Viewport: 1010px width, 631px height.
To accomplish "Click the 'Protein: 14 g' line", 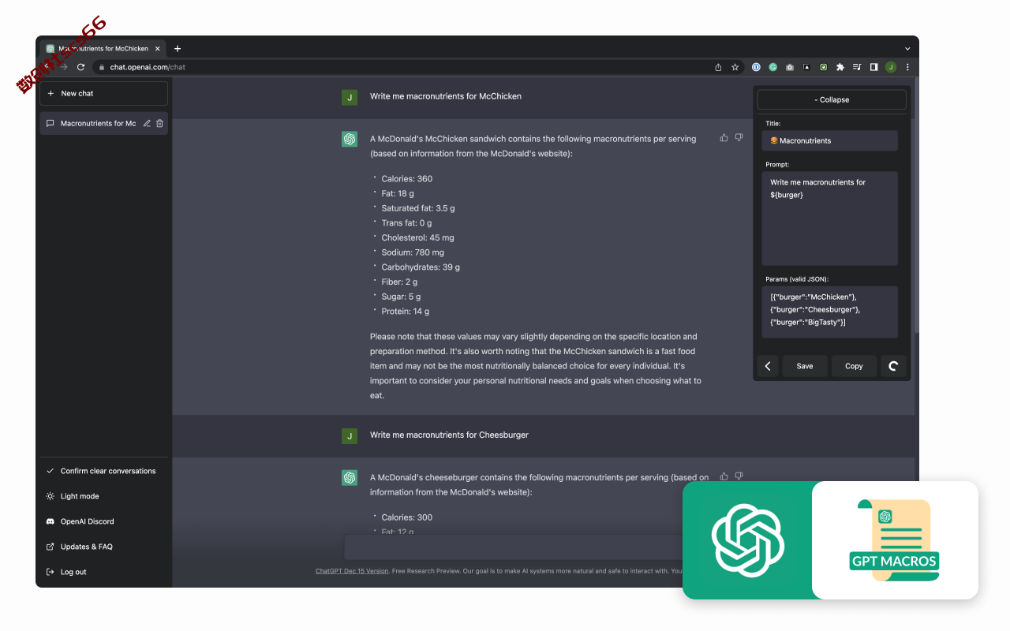I will click(x=405, y=312).
